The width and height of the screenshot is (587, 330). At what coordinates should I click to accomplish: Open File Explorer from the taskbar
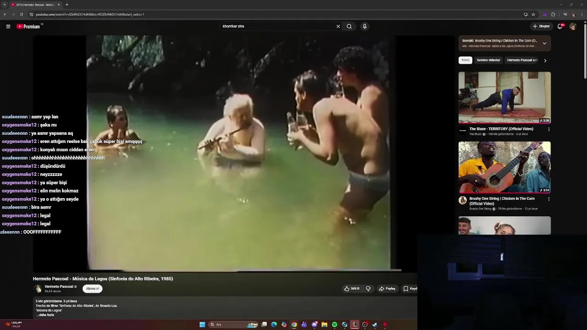click(324, 324)
